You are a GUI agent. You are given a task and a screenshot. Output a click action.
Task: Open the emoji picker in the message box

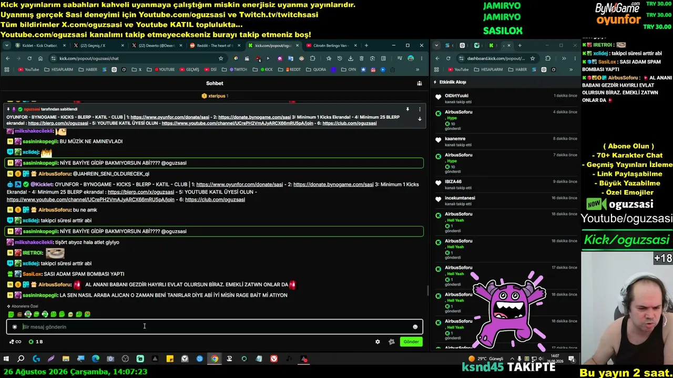pyautogui.click(x=415, y=327)
